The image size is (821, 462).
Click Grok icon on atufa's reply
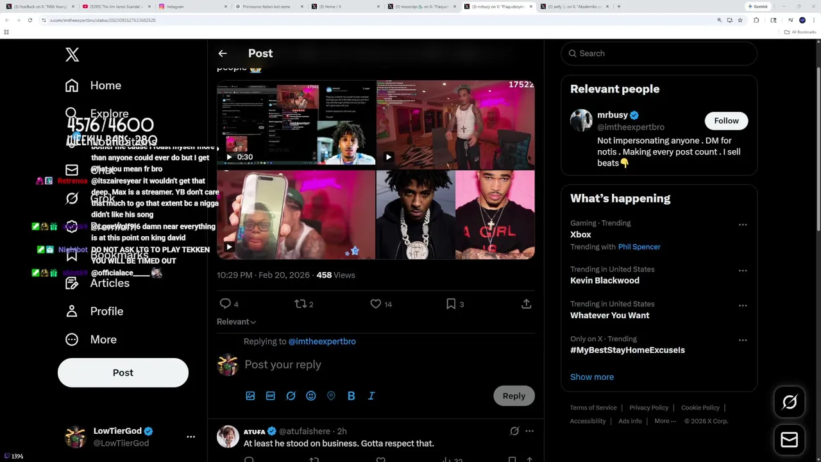[514, 431]
